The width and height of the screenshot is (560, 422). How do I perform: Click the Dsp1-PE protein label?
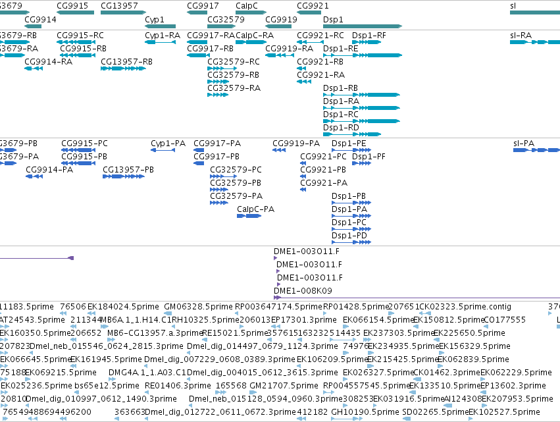pos(349,144)
